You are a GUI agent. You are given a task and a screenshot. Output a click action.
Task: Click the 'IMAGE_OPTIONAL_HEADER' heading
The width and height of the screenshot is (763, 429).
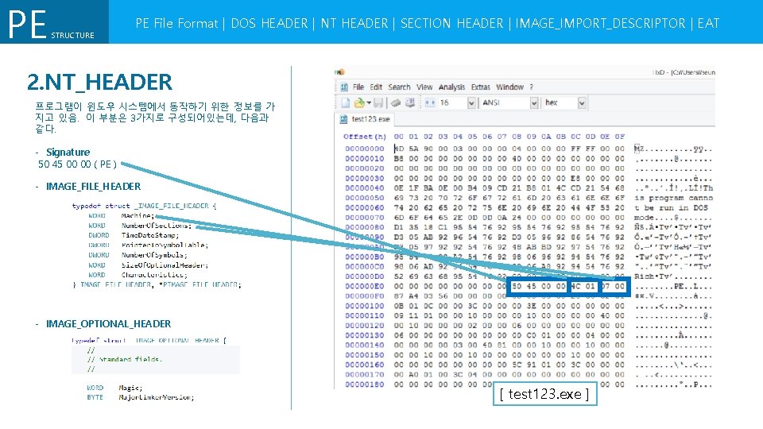(x=109, y=324)
